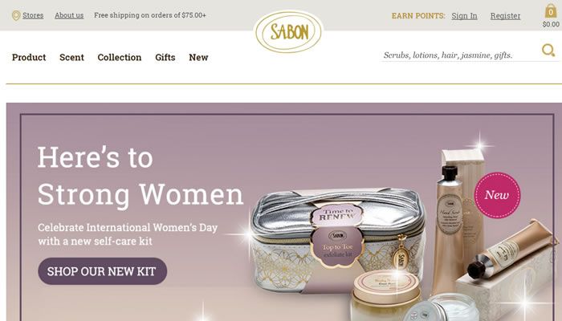Click the pink New badge
Image resolution: width=562 pixels, height=321 pixels.
click(x=497, y=195)
